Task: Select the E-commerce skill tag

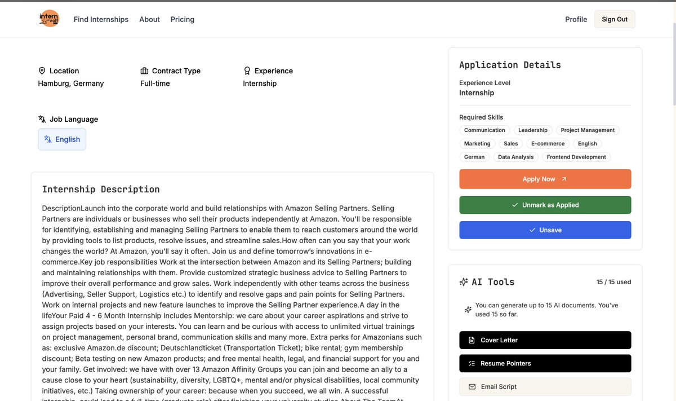Action: pyautogui.click(x=548, y=144)
